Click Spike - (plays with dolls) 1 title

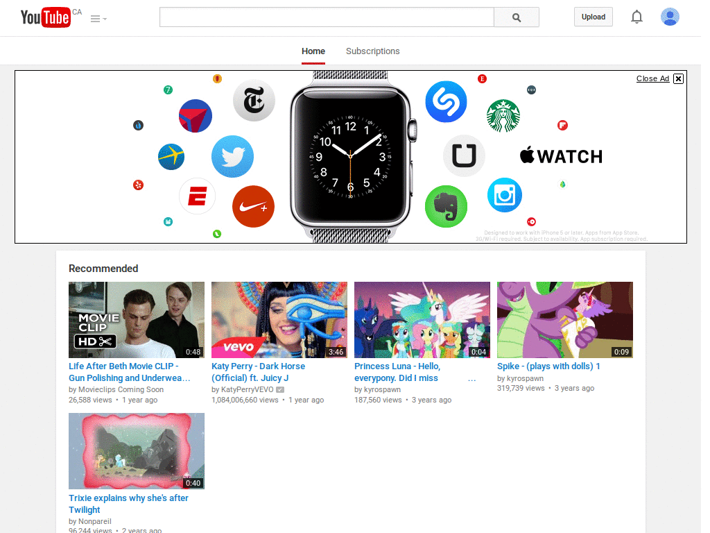[x=549, y=366]
